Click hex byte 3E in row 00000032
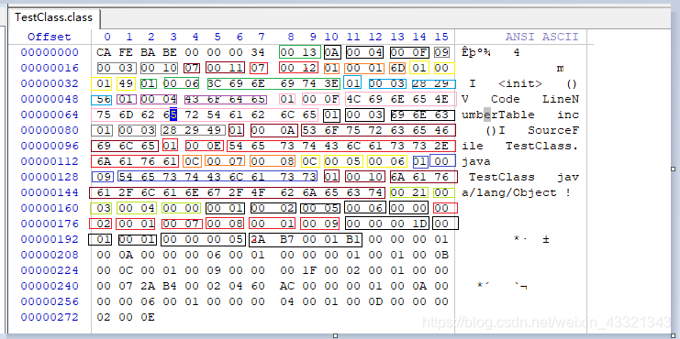The width and height of the screenshot is (680, 339). pos(332,83)
